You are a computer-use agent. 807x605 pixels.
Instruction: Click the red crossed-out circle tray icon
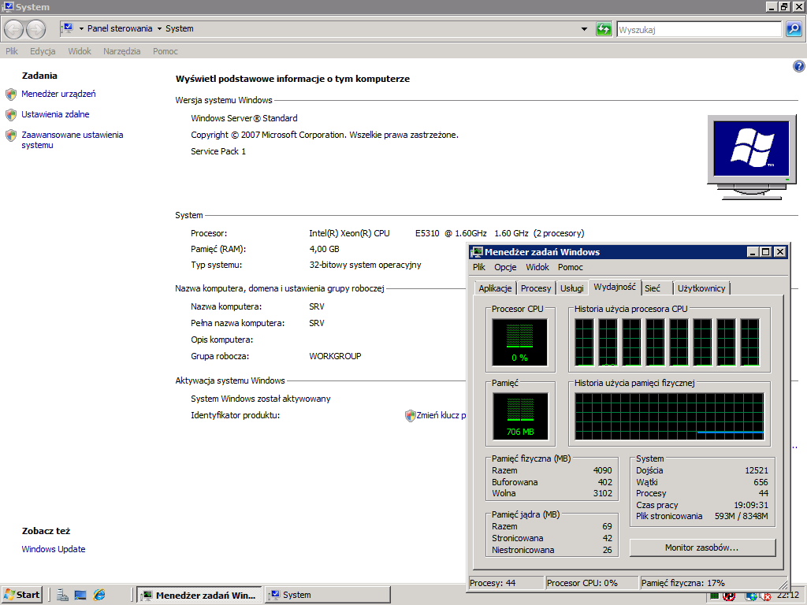coord(729,597)
